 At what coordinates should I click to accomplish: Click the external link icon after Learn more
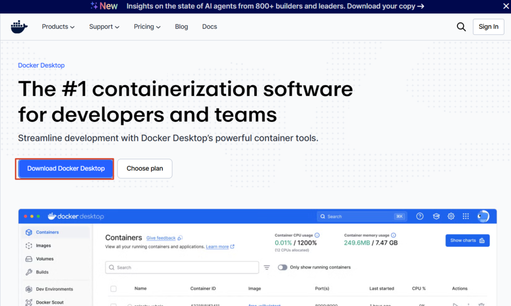[233, 247]
